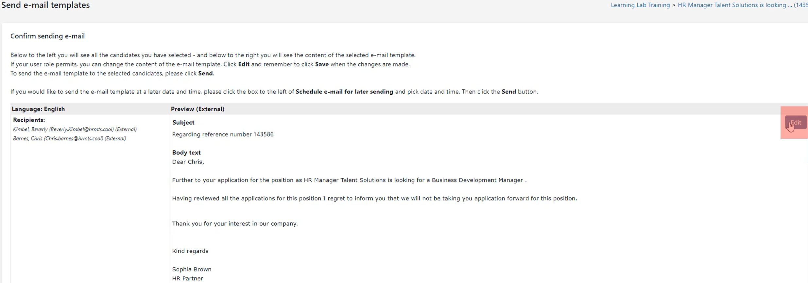Viewport: 808px width, 283px height.
Task: Click the HR Partner signature title
Action: [187, 278]
